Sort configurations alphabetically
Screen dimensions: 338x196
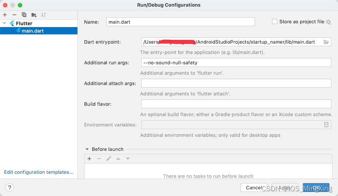[x=43, y=15]
